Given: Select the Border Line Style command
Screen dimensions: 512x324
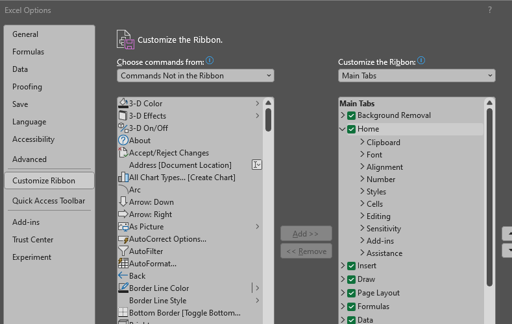Looking at the screenshot, I should coord(190,301).
